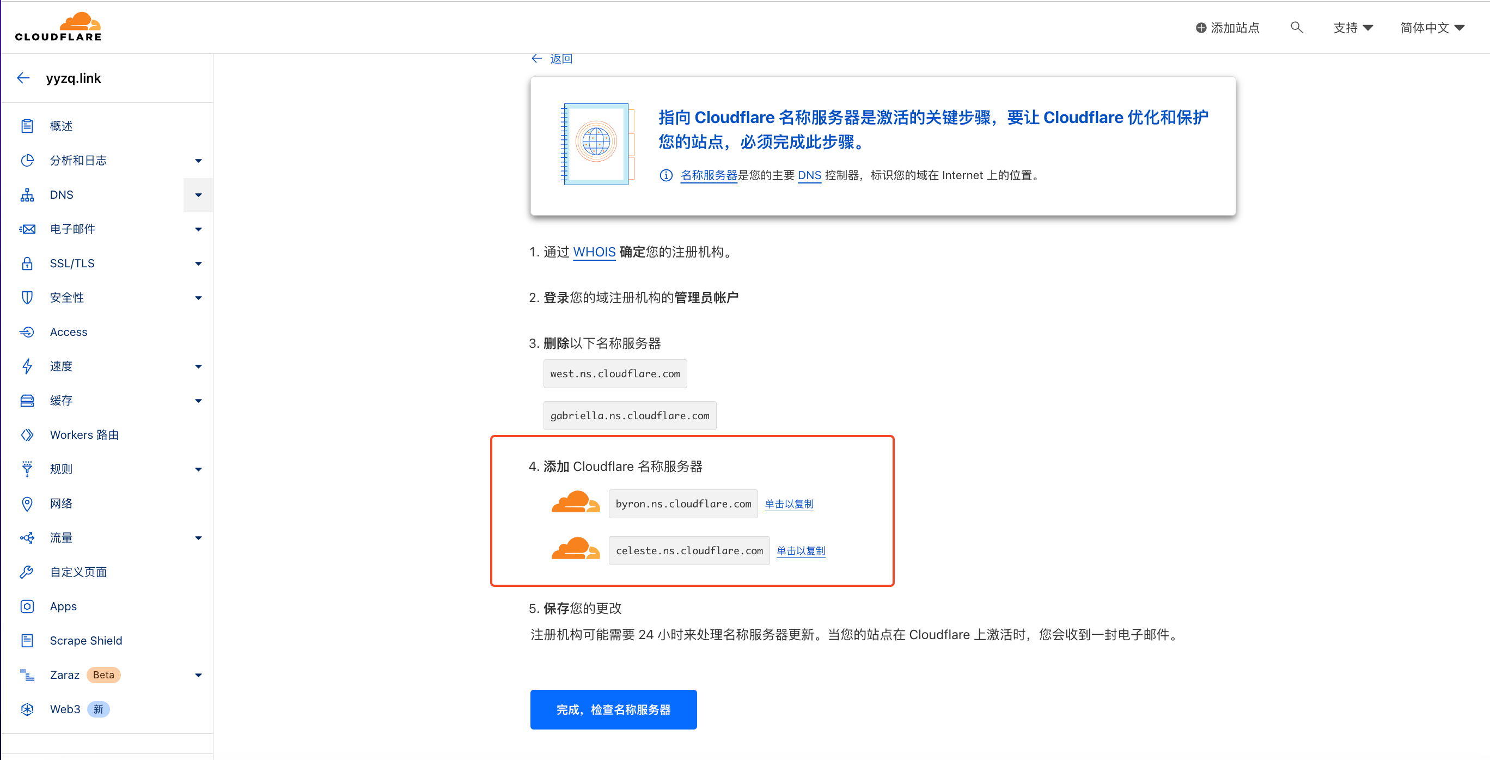
Task: Click the Cloudflare logo
Action: pos(58,27)
